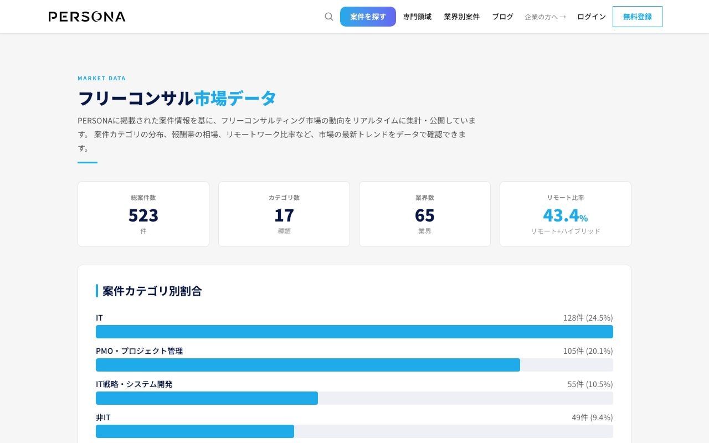Select the 総案件数 523 card
The width and height of the screenshot is (709, 443).
click(143, 214)
